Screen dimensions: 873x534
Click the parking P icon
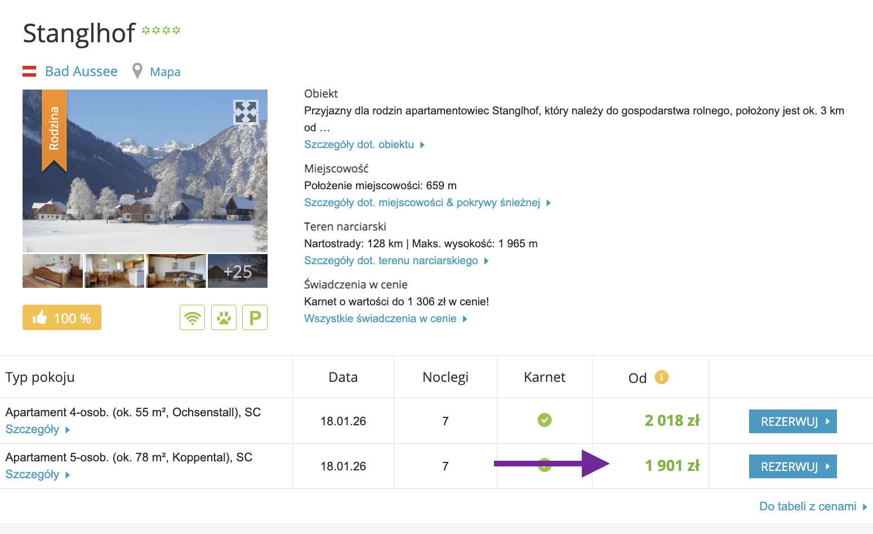(255, 318)
